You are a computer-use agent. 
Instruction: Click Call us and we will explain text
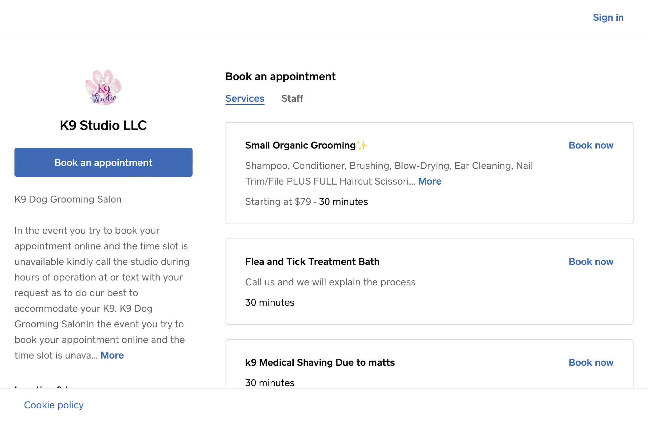(330, 282)
